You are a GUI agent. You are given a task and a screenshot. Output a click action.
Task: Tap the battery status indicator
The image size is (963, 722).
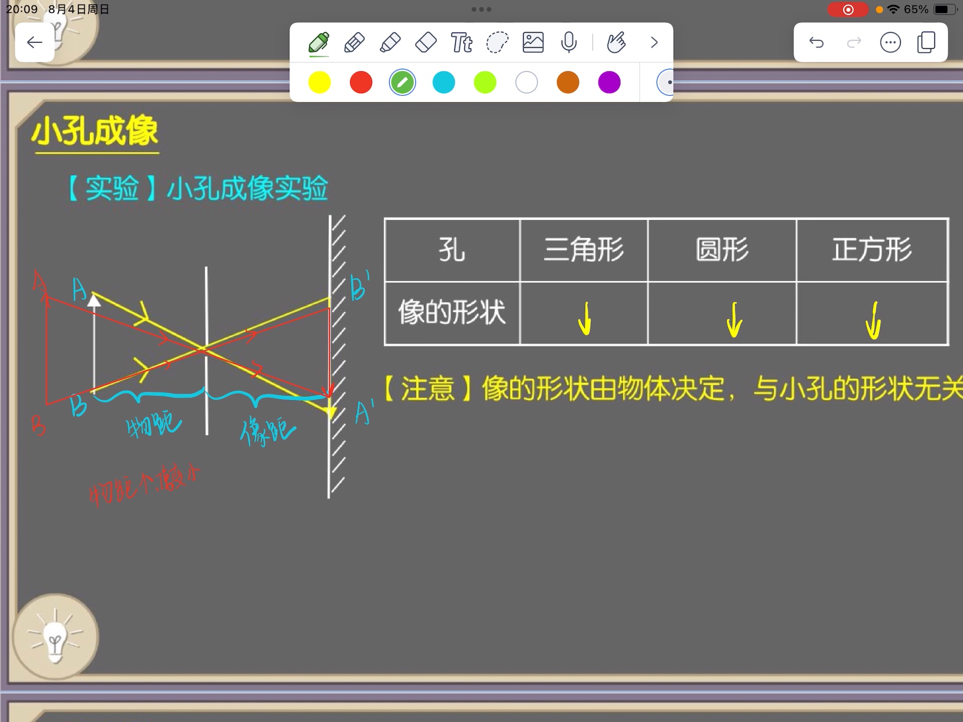(945, 10)
